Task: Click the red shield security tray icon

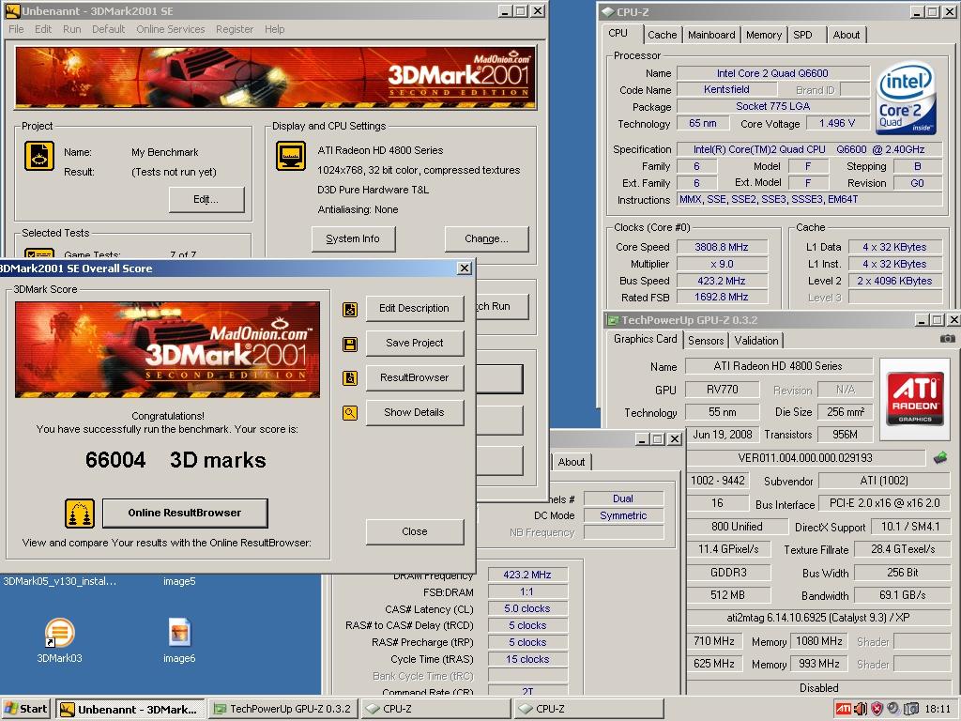Action: (x=877, y=709)
